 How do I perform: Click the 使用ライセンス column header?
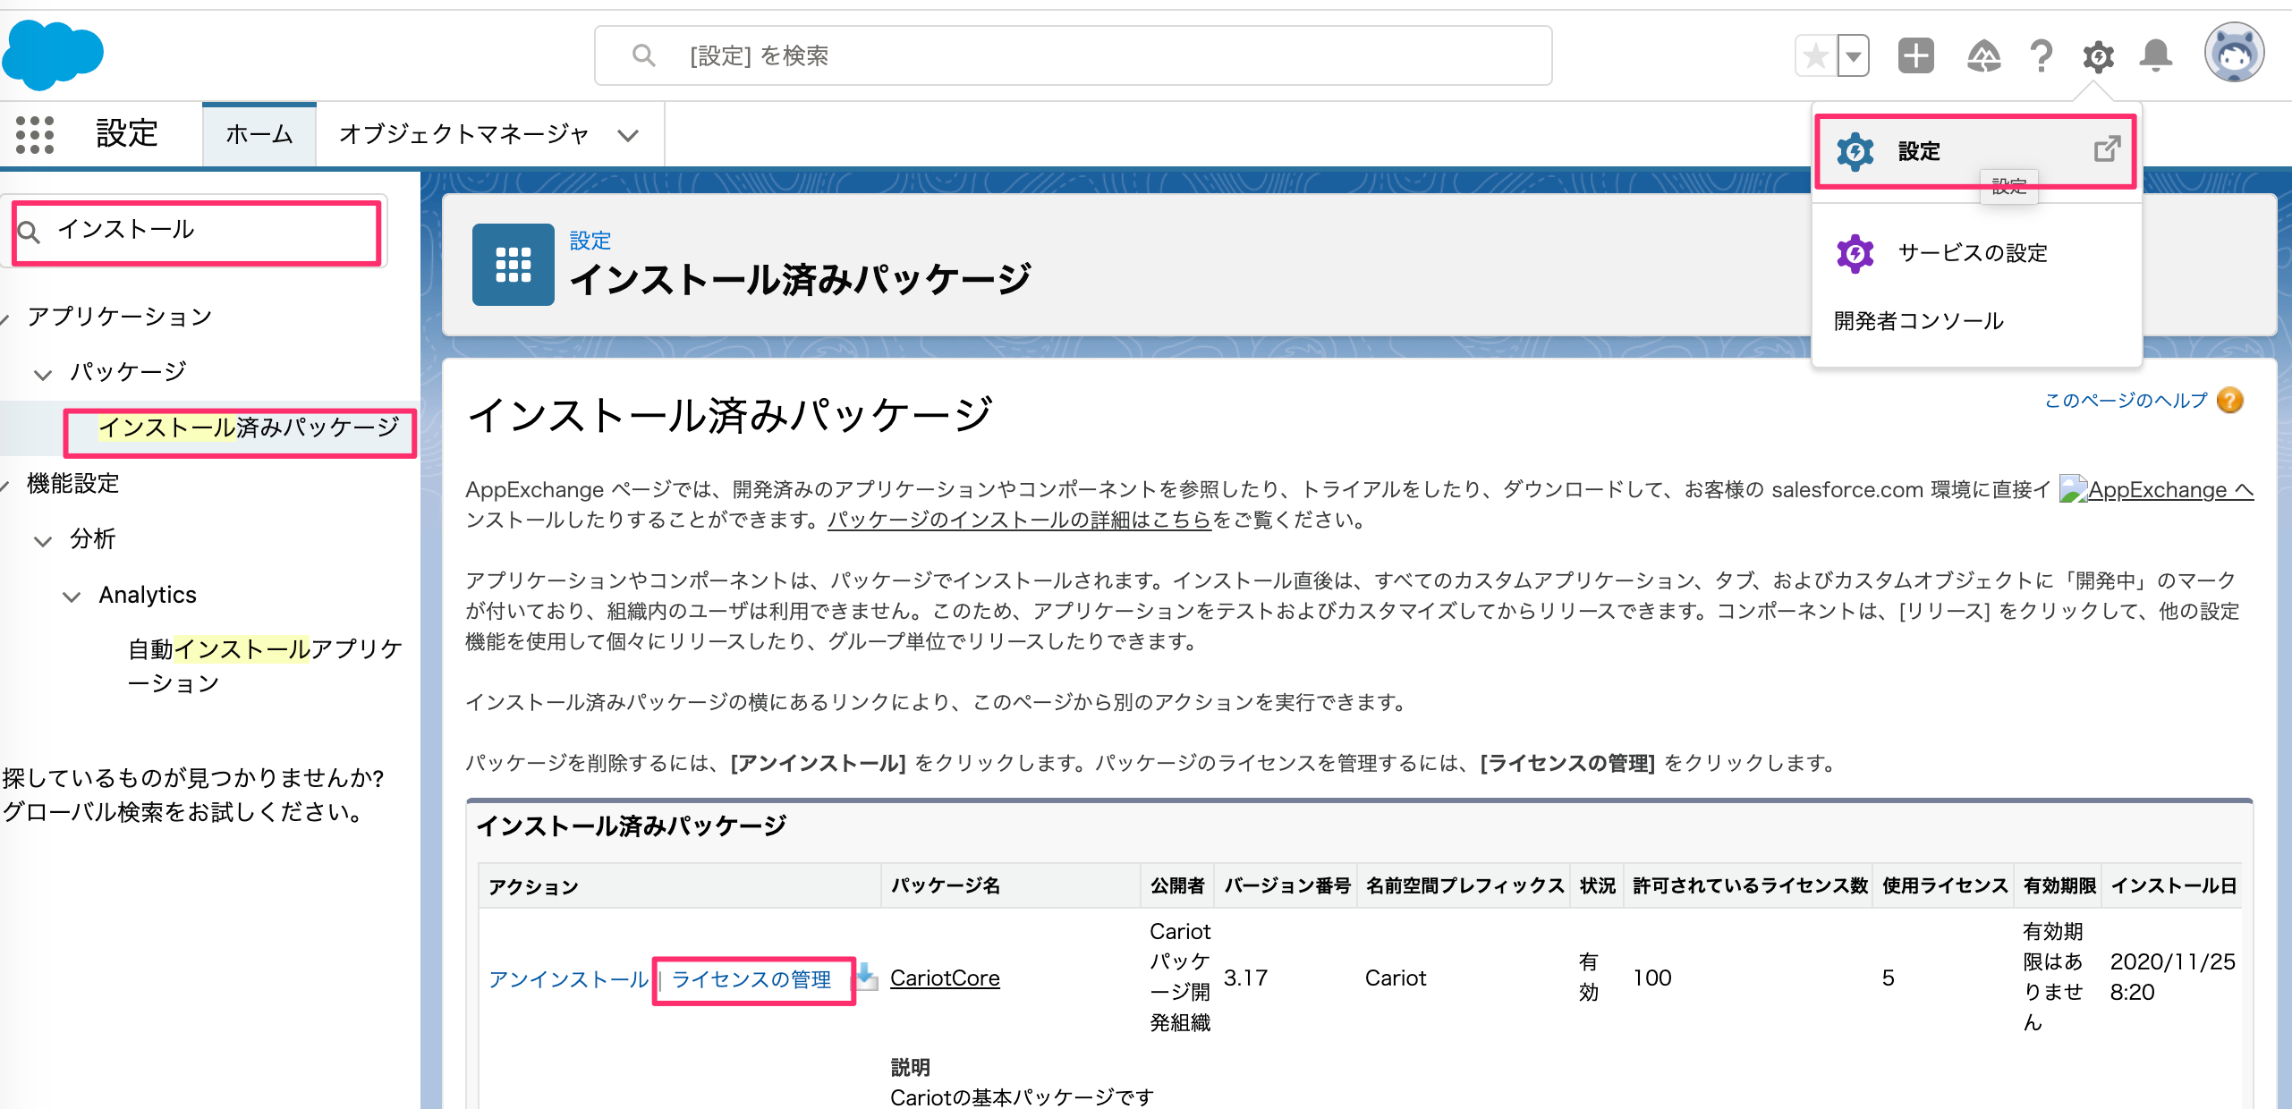point(1945,886)
